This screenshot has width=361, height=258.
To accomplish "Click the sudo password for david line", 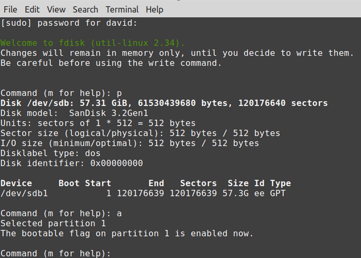I will pyautogui.click(x=69, y=23).
